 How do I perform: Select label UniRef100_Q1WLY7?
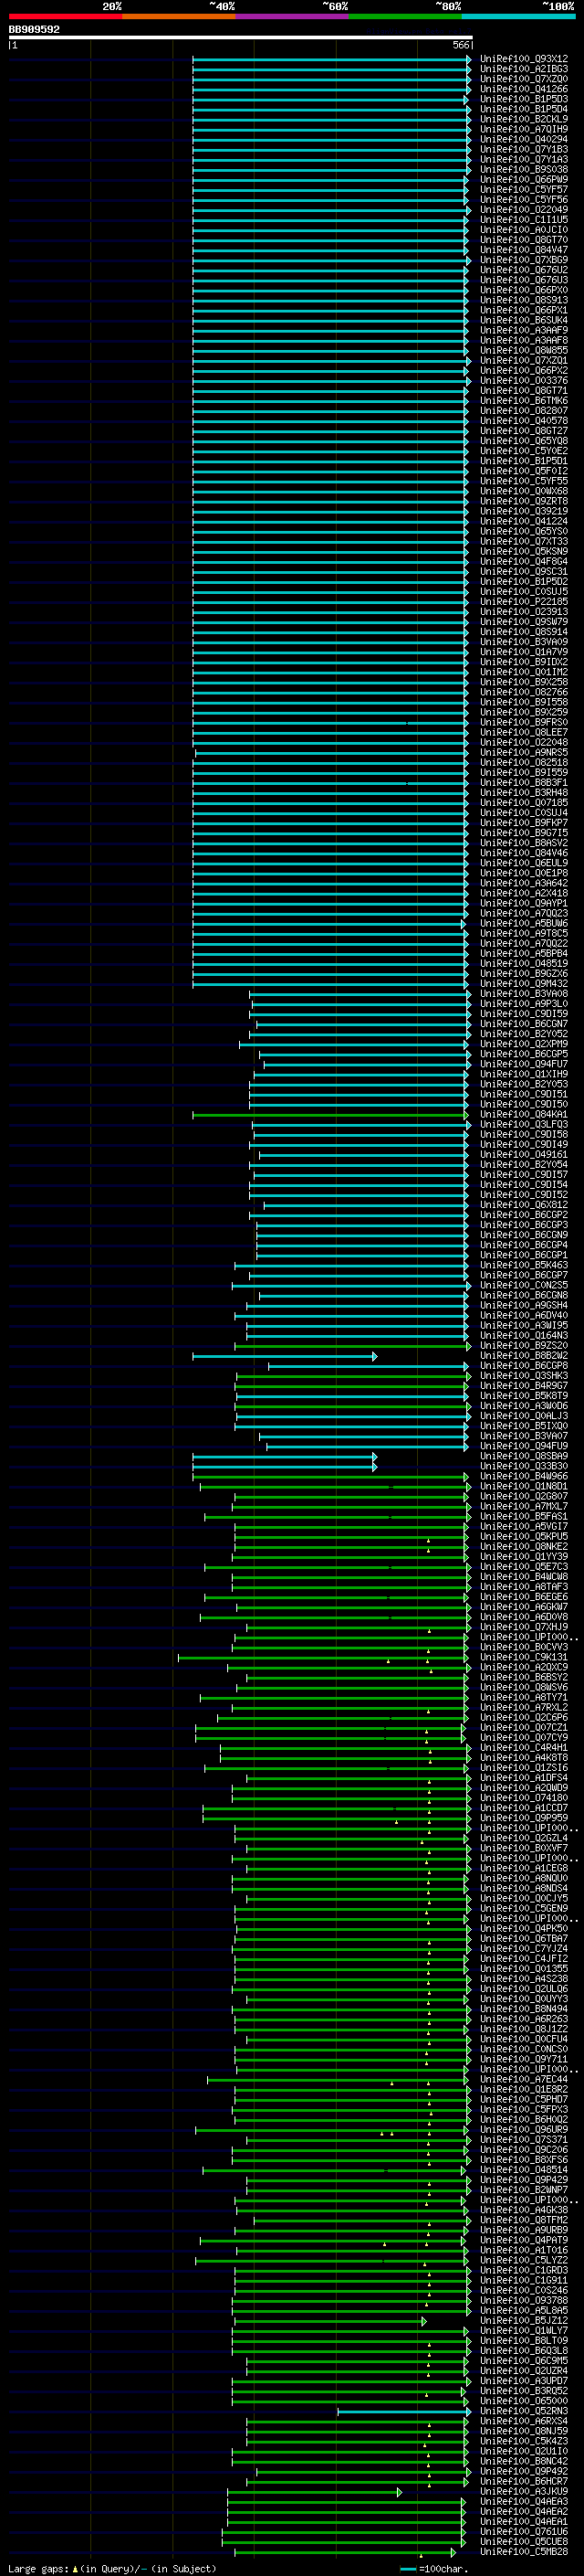(x=524, y=2331)
